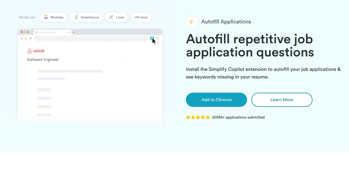349x169 pixels.
Task: Click the yellow window dot in mock browser
Action: click(25, 32)
